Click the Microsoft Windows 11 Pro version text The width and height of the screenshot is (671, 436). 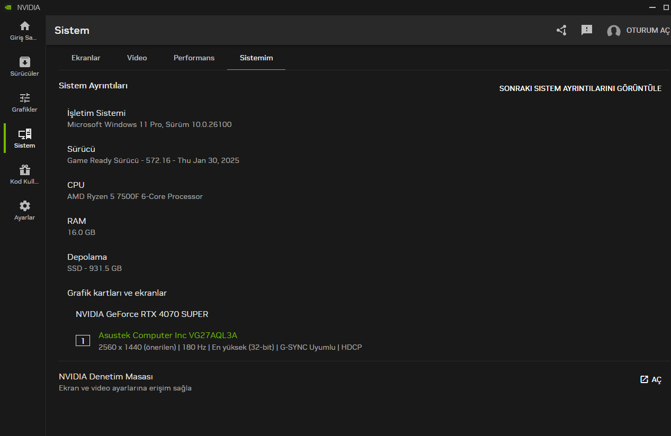[x=149, y=124]
